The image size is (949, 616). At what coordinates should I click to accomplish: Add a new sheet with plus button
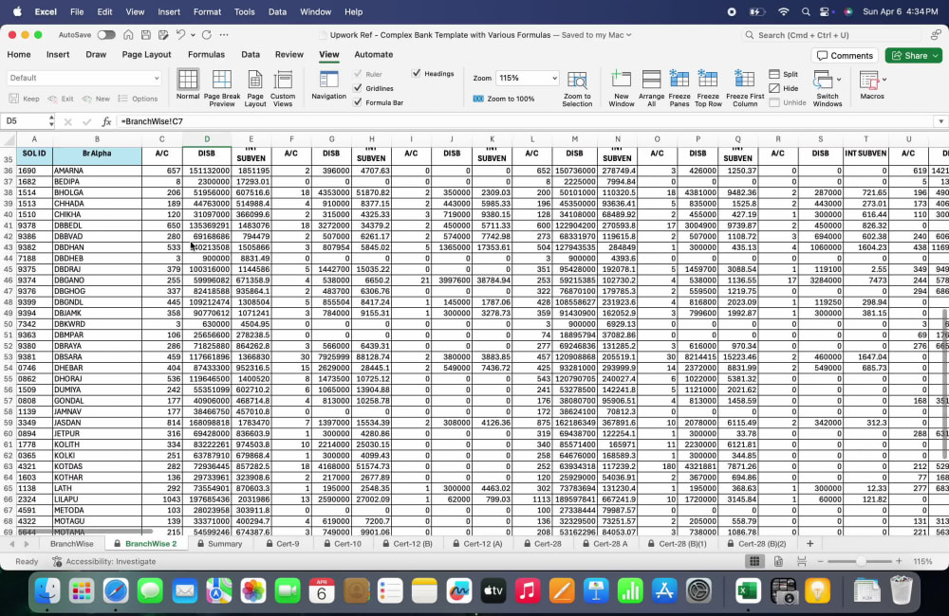(x=809, y=543)
